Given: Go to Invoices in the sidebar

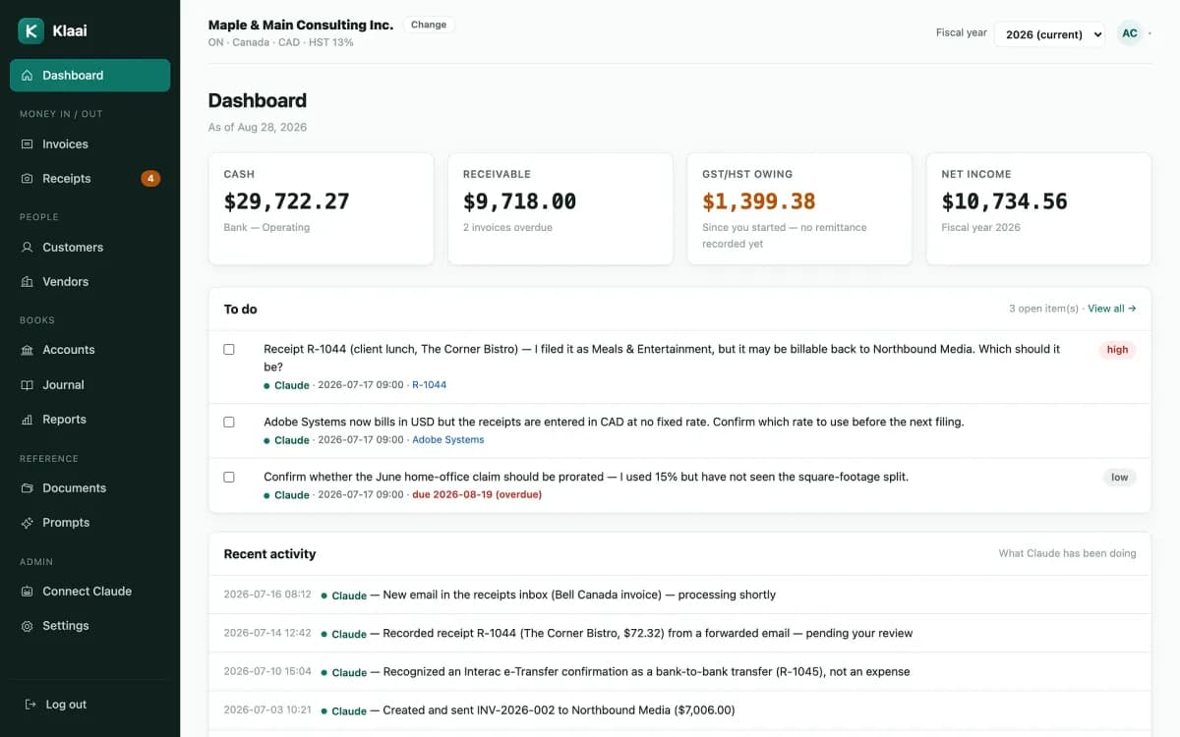Looking at the screenshot, I should click(89, 144).
